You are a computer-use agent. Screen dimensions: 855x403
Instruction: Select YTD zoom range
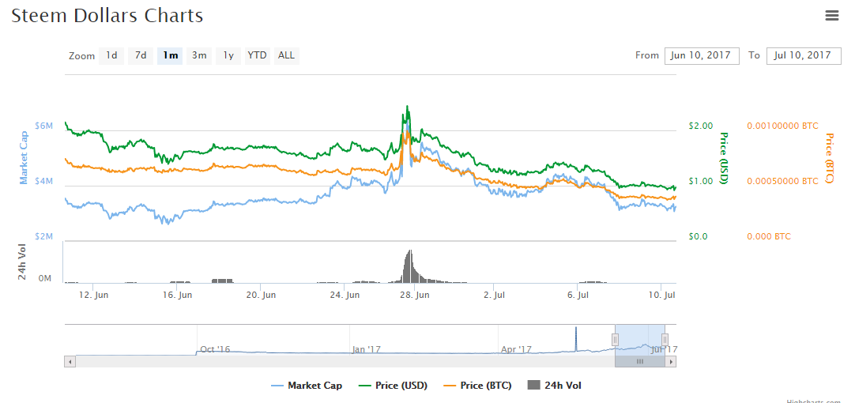tap(258, 55)
